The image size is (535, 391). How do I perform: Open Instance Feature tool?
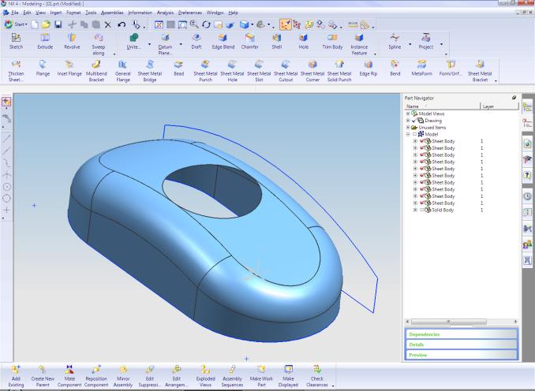point(359,44)
